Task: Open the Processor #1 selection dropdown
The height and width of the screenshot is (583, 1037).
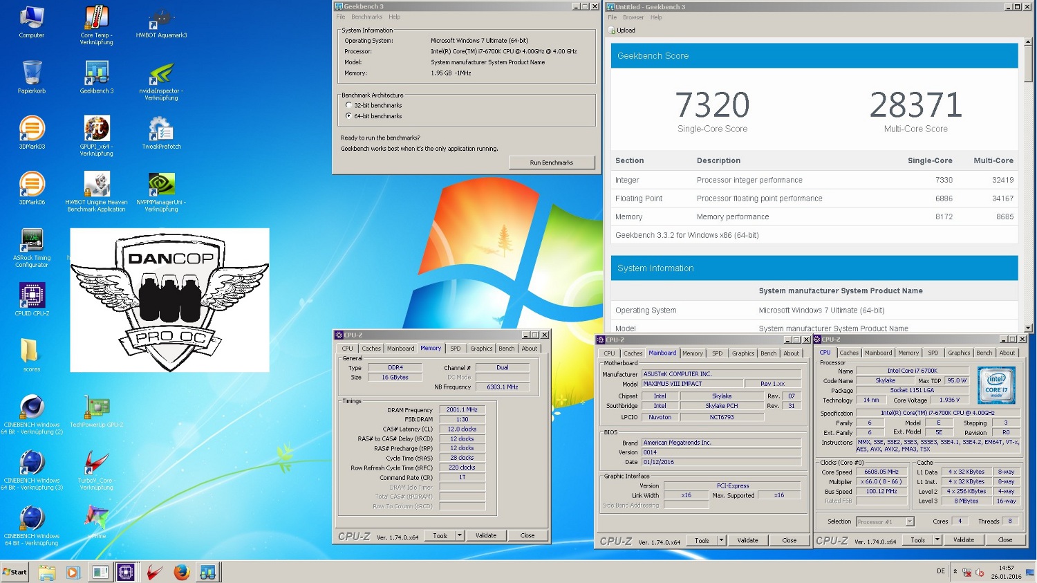Action: (885, 521)
